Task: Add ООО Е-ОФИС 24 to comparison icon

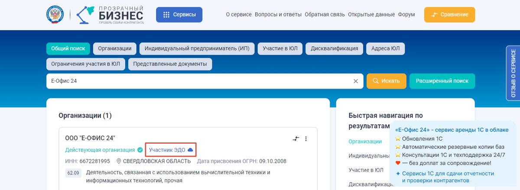Action: (x=296, y=138)
